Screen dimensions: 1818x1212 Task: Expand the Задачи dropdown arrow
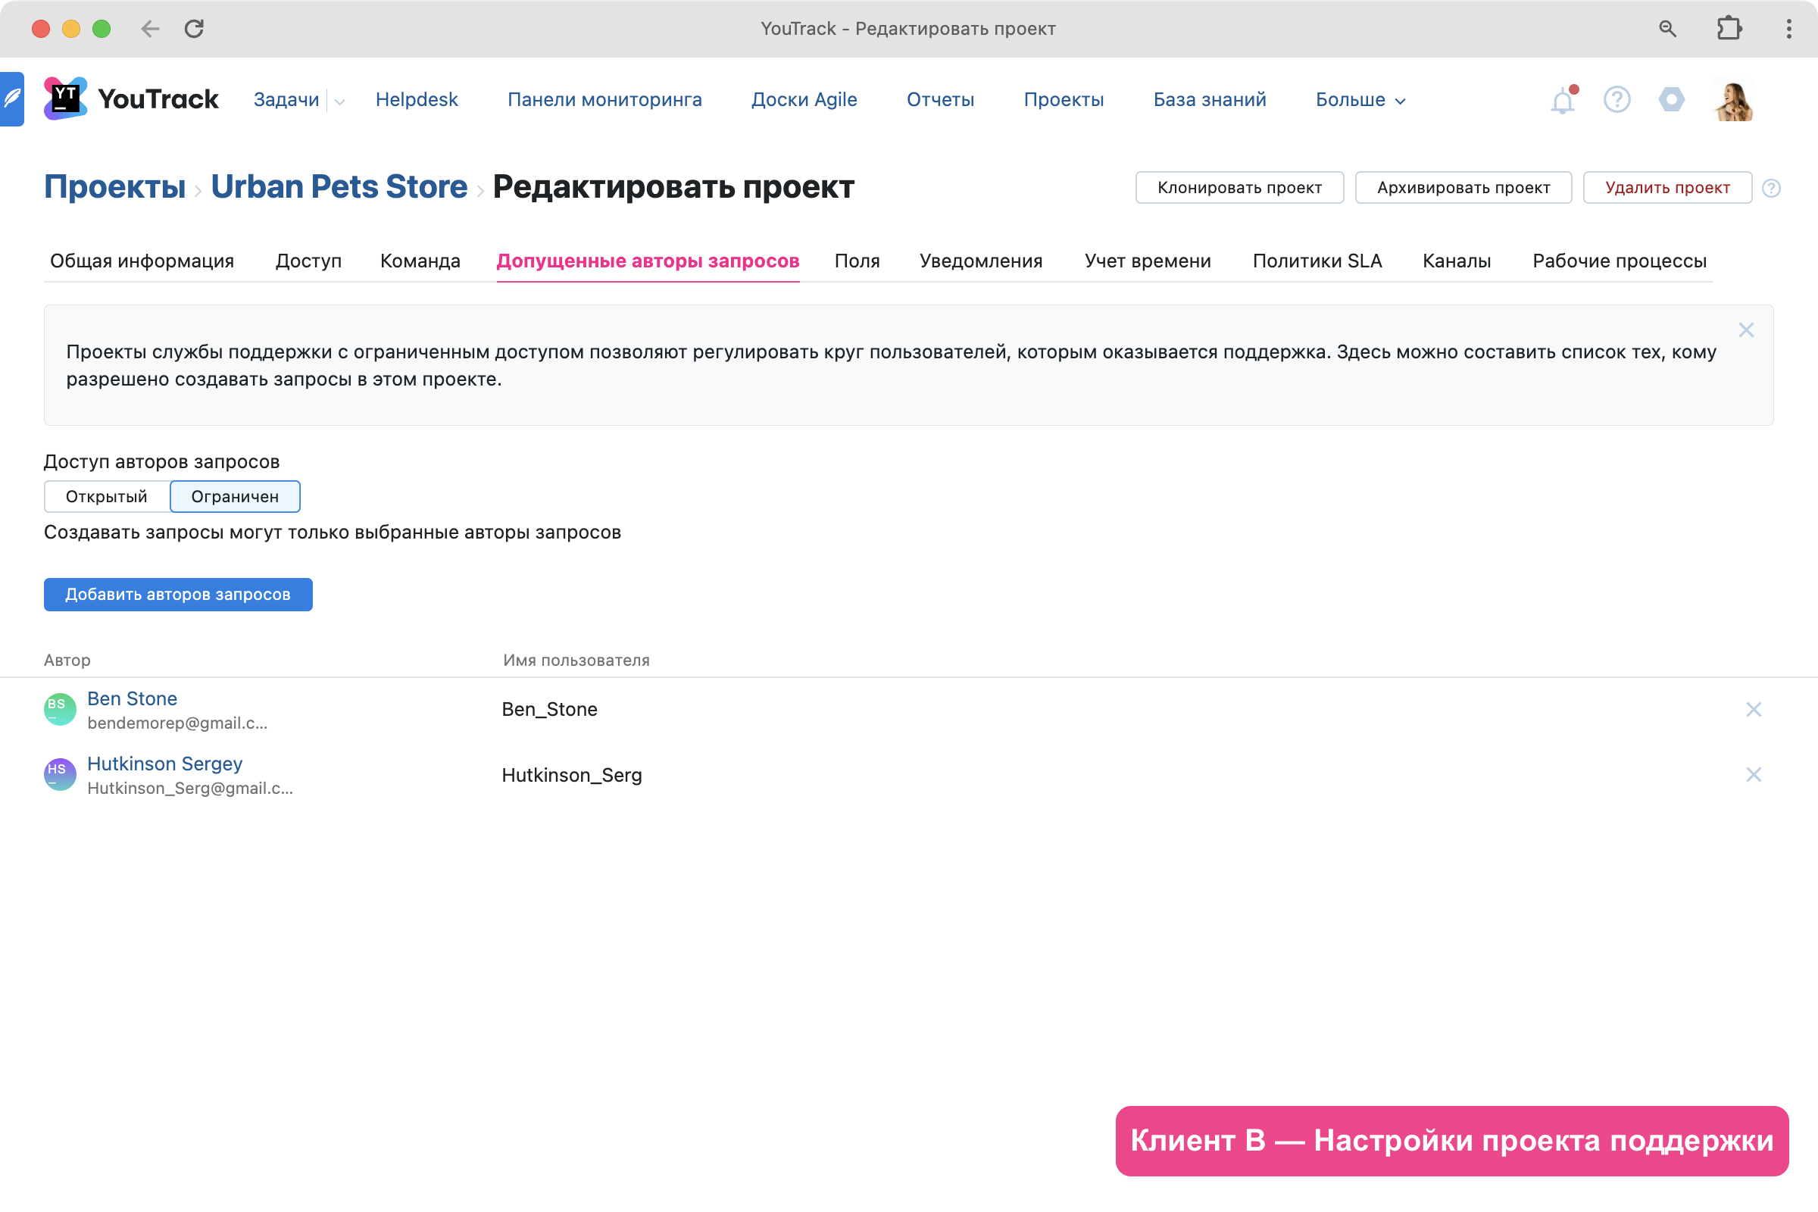click(339, 102)
